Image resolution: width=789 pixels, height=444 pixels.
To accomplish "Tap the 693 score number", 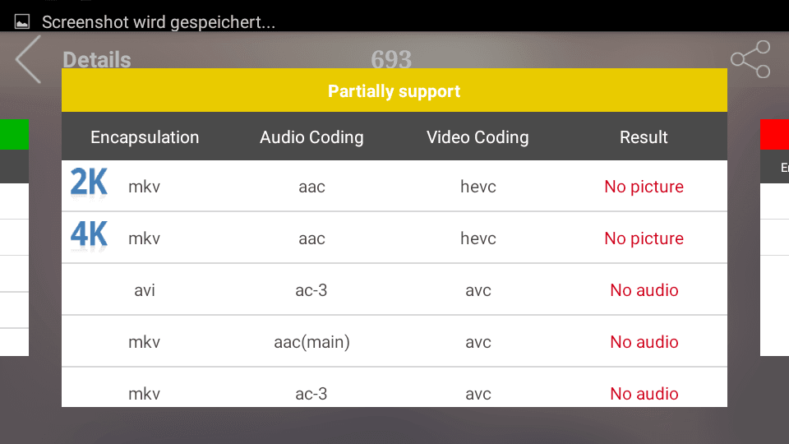I will [391, 59].
